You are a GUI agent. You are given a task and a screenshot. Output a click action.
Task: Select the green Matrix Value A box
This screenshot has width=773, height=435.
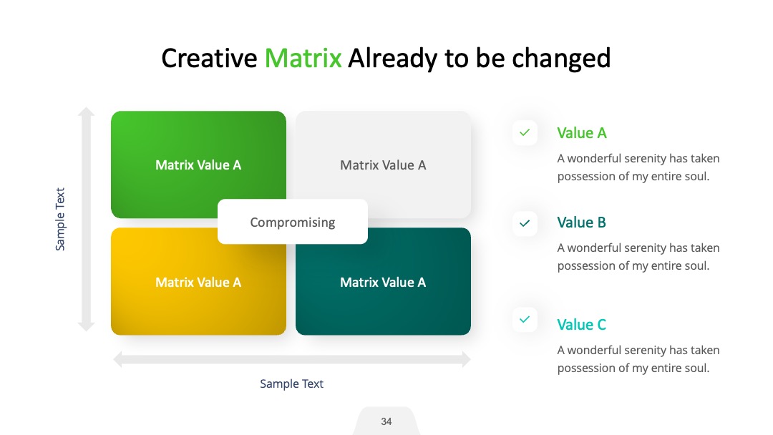coord(198,165)
